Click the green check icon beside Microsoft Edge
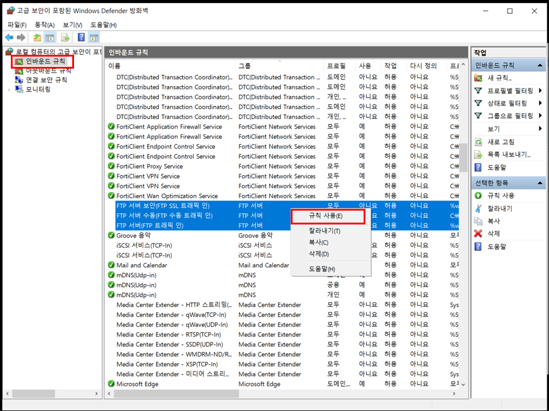The width and height of the screenshot is (549, 411). (x=111, y=384)
